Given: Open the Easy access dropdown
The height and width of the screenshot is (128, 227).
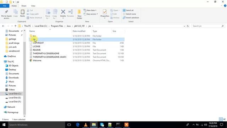Looking at the screenshot, I should tap(91, 14).
